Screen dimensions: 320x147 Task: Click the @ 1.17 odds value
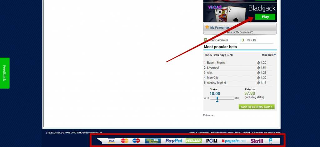coord(262,83)
